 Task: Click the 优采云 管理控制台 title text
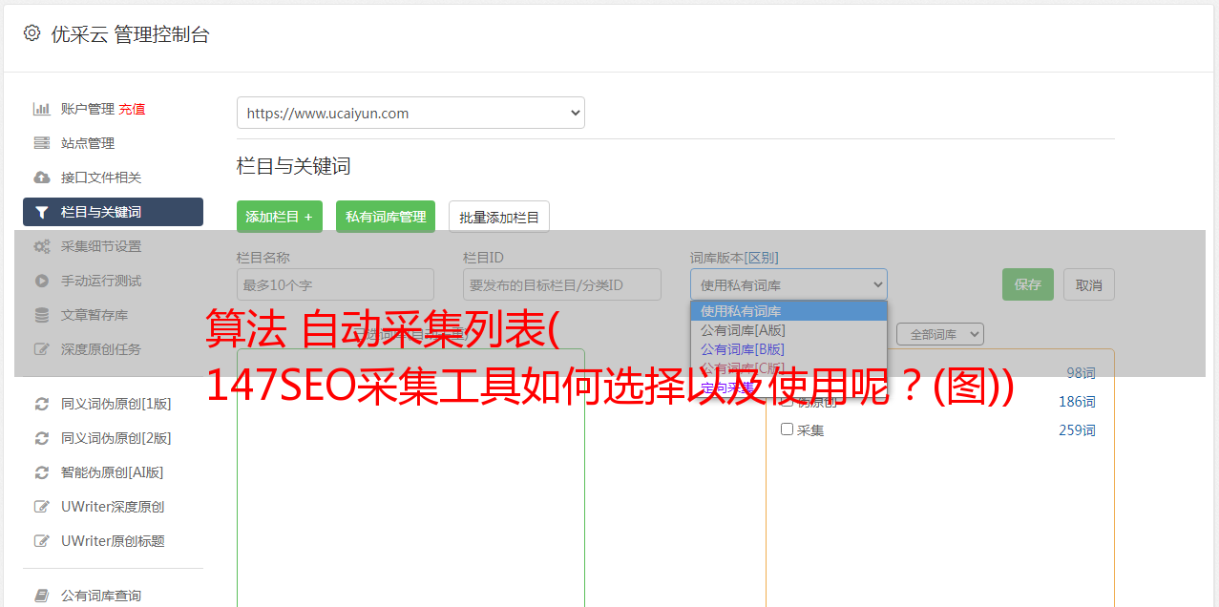pyautogui.click(x=130, y=34)
